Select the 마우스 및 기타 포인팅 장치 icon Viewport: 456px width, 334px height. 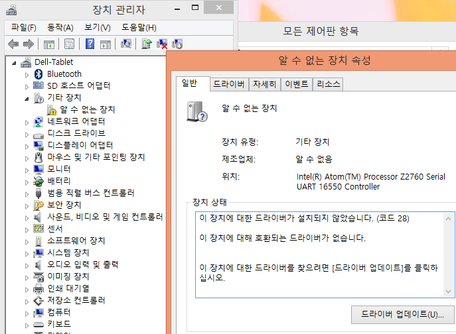coord(38,158)
